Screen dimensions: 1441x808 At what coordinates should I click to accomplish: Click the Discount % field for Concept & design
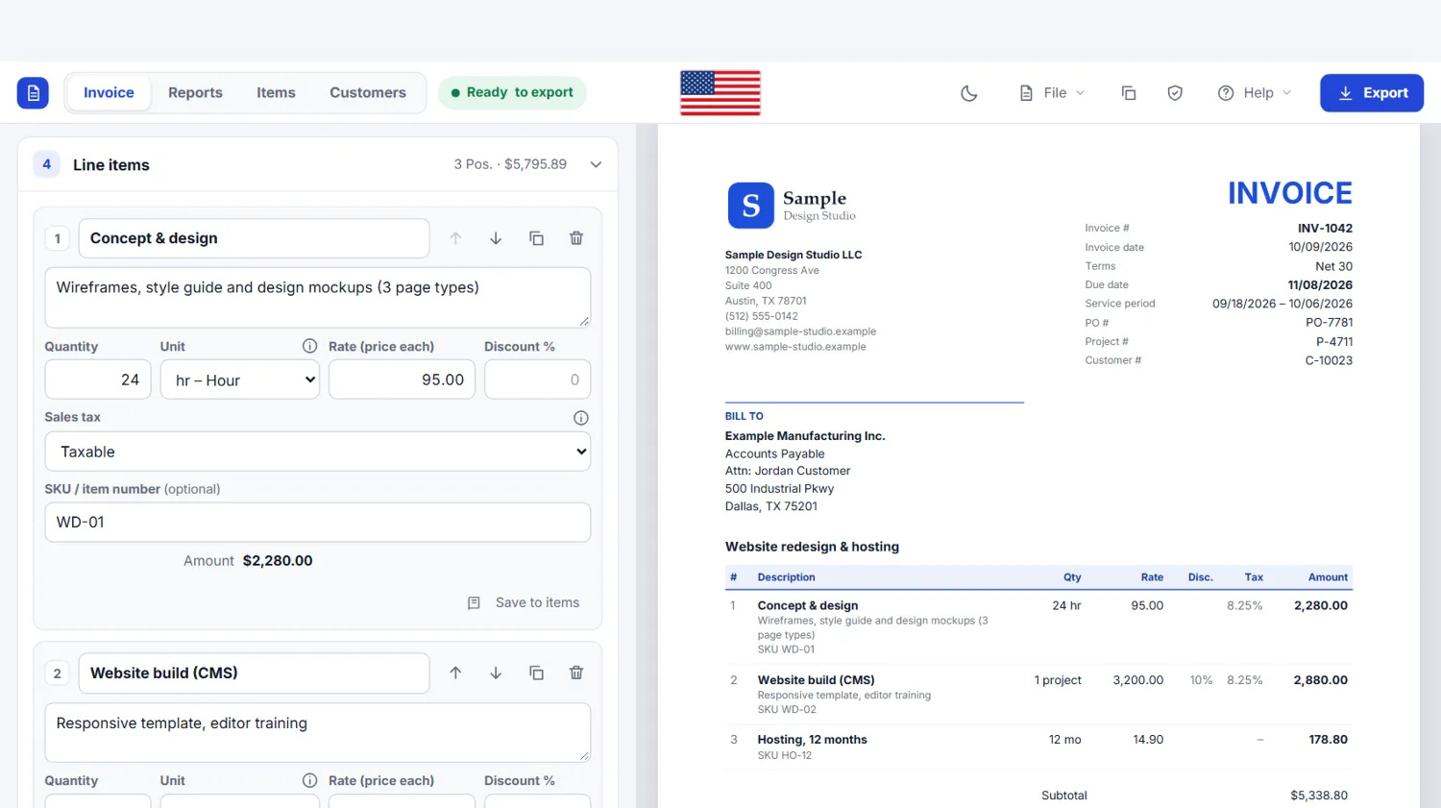coord(537,380)
